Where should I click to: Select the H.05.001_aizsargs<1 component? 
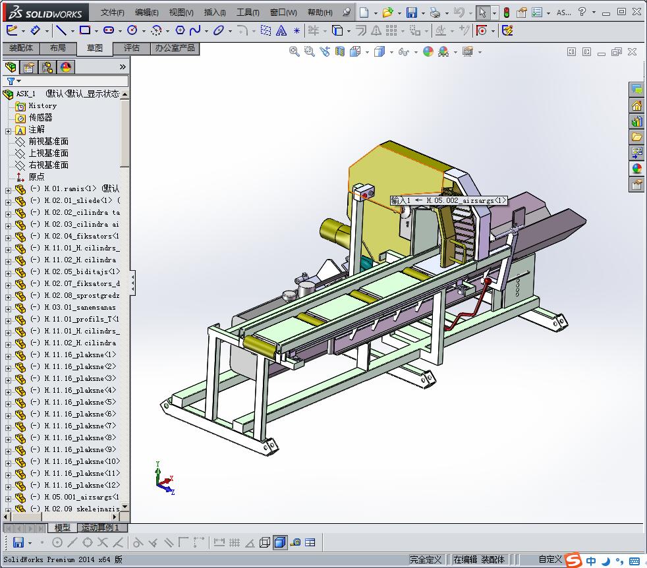(x=81, y=497)
